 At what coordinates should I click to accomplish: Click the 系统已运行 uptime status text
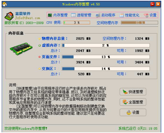pyautogui.click(x=138, y=128)
